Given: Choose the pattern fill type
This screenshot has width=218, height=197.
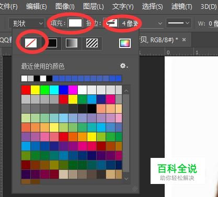Looking at the screenshot, I should pyautogui.click(x=92, y=43).
